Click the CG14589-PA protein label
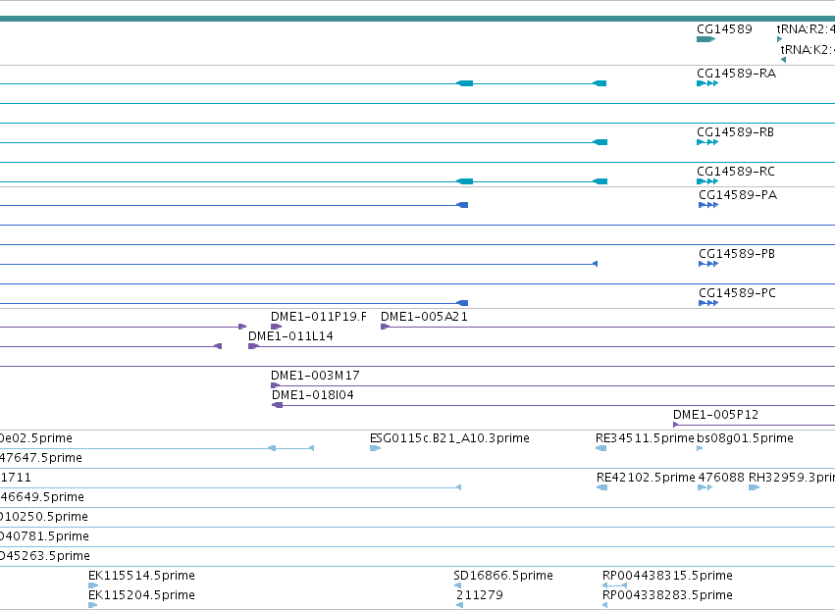Screen dimensions: 835x610 click(x=738, y=195)
